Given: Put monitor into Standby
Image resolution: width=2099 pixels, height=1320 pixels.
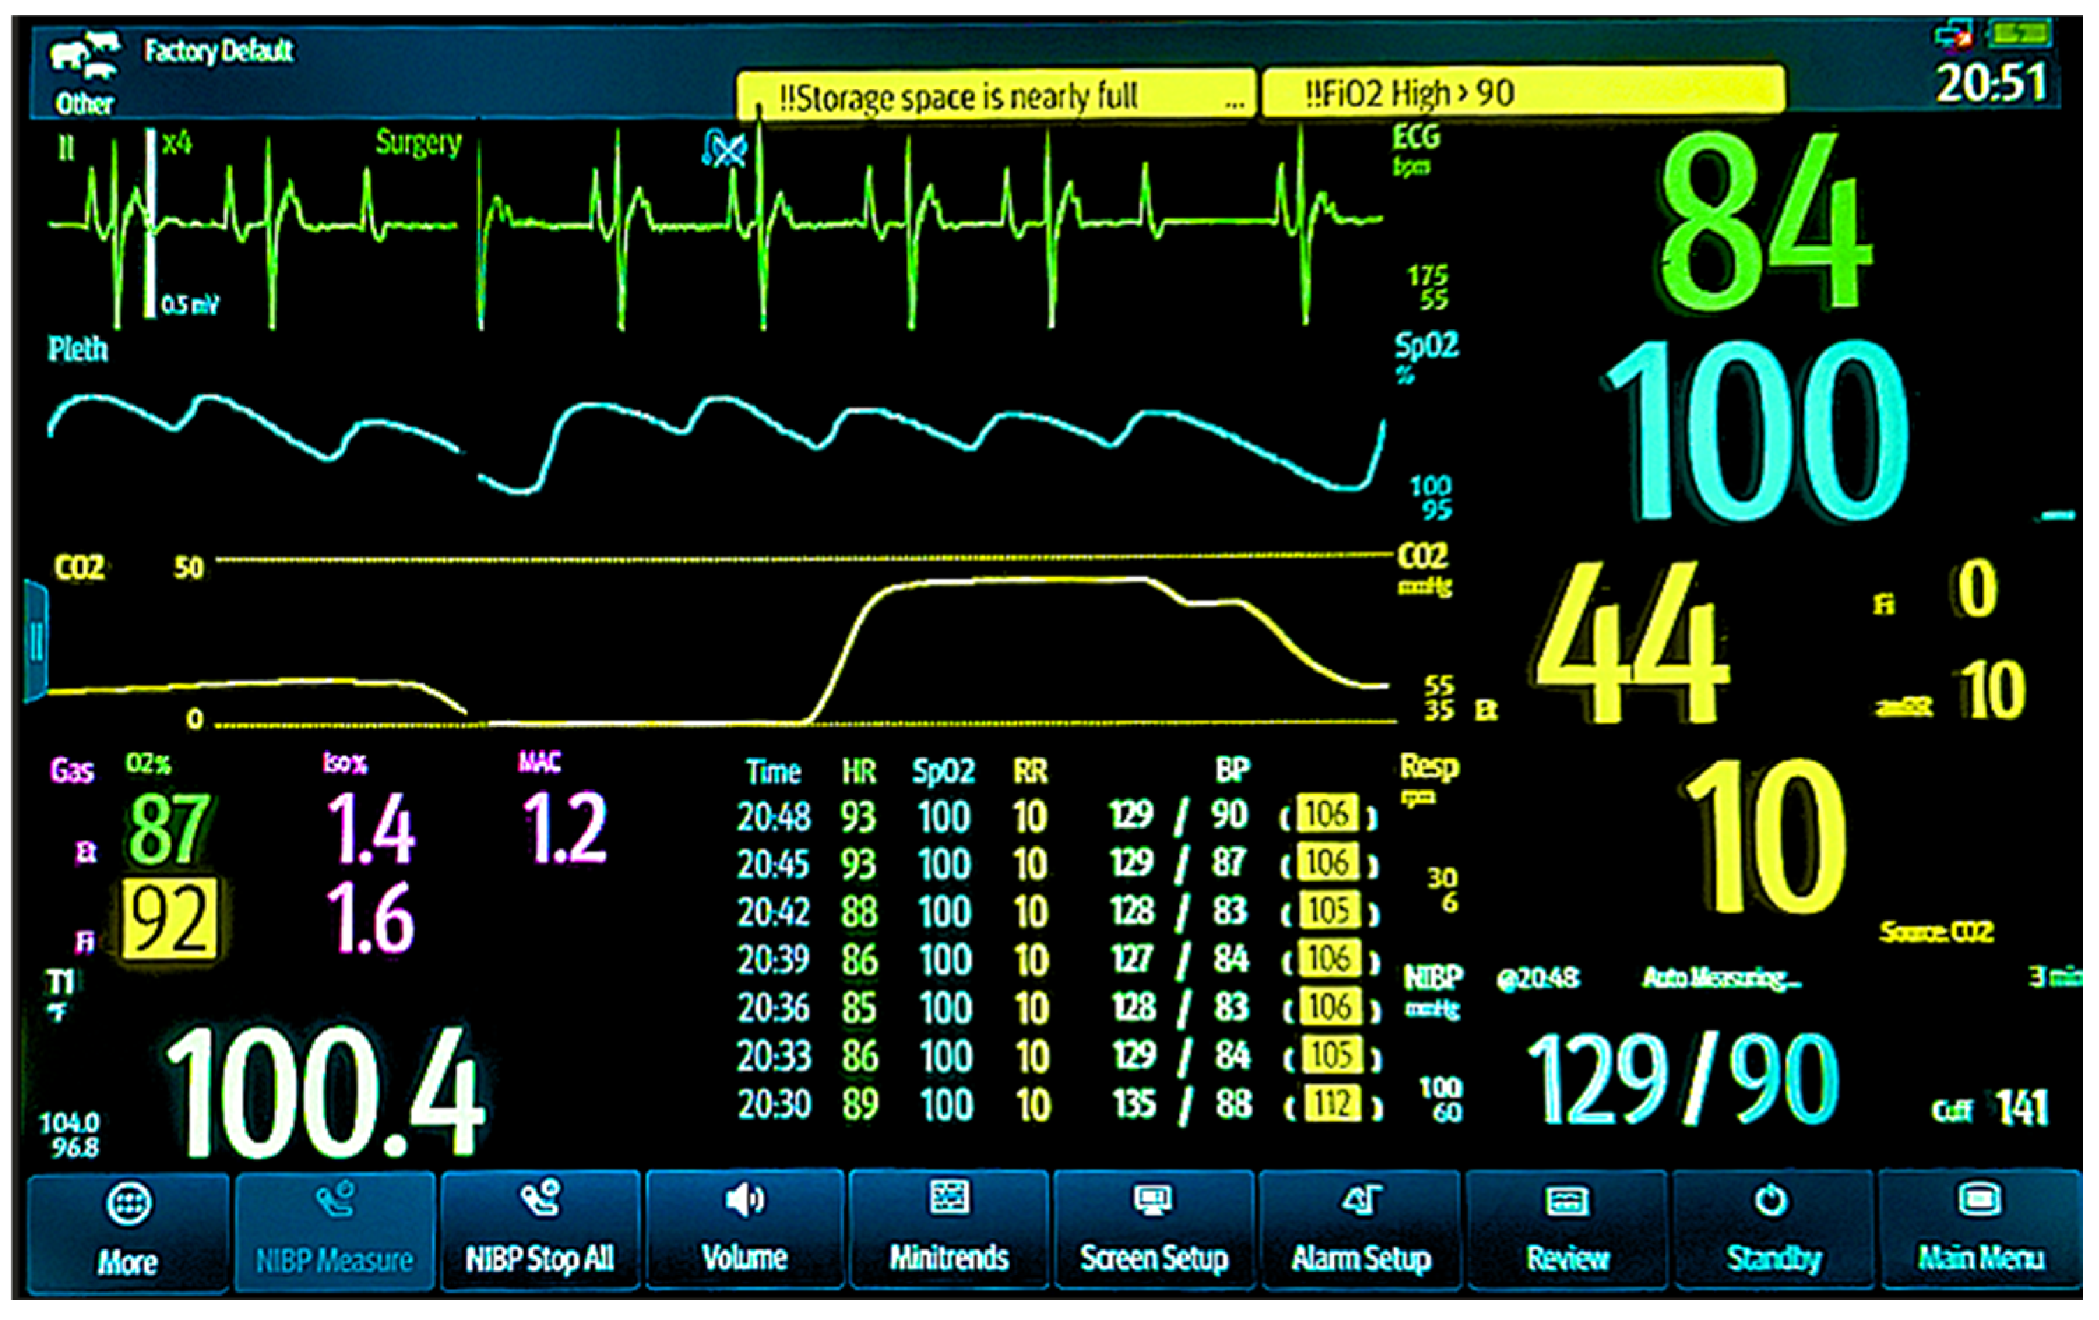Looking at the screenshot, I should point(1773,1230).
